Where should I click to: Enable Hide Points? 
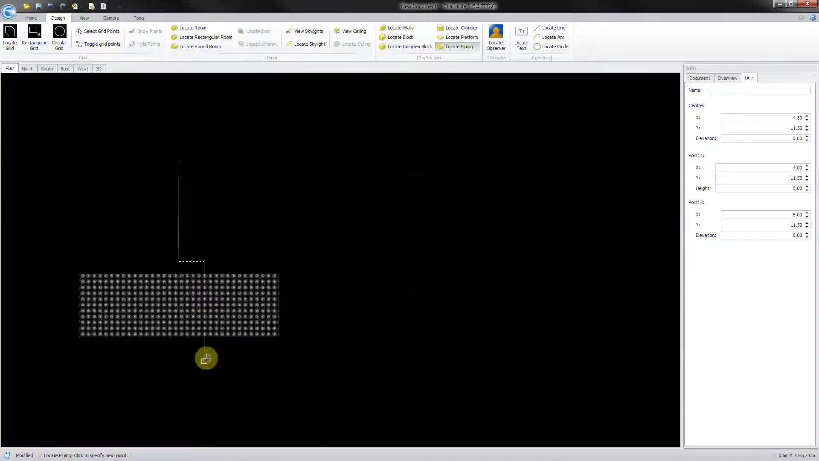click(145, 44)
